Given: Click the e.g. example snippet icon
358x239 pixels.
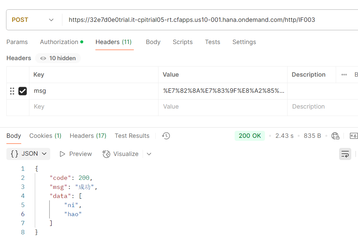Looking at the screenshot, I should pos(353,135).
